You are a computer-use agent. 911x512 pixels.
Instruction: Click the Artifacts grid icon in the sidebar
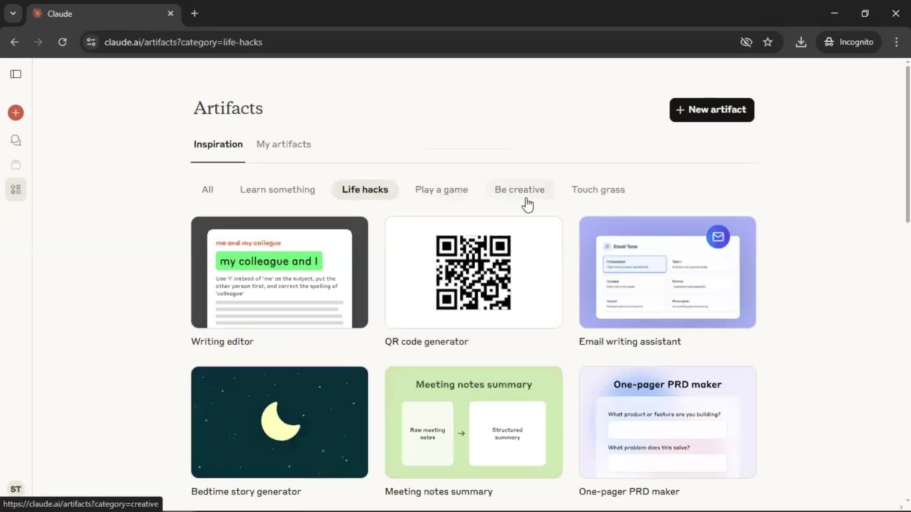pos(16,190)
